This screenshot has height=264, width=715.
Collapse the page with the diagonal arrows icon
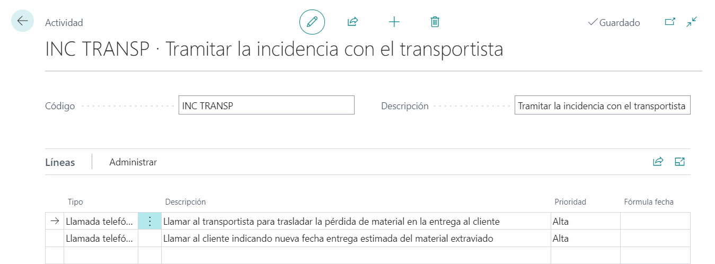tap(691, 22)
